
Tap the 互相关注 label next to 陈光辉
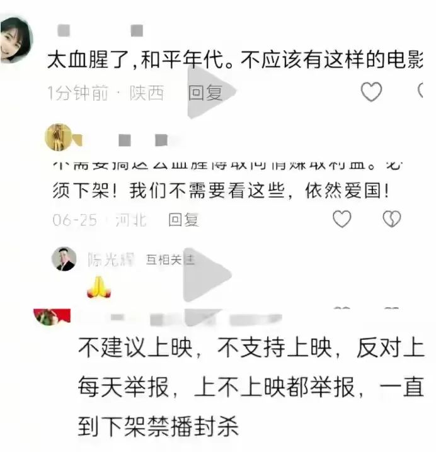pos(170,259)
